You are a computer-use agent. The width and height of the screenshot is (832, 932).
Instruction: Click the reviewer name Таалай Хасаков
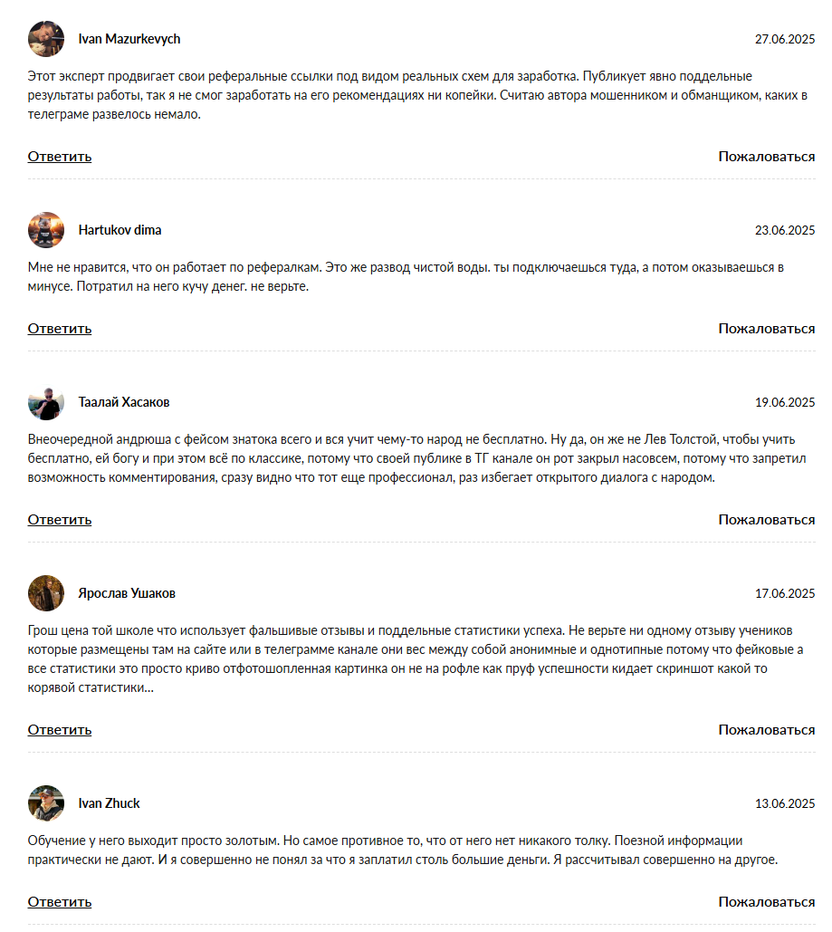(x=124, y=402)
